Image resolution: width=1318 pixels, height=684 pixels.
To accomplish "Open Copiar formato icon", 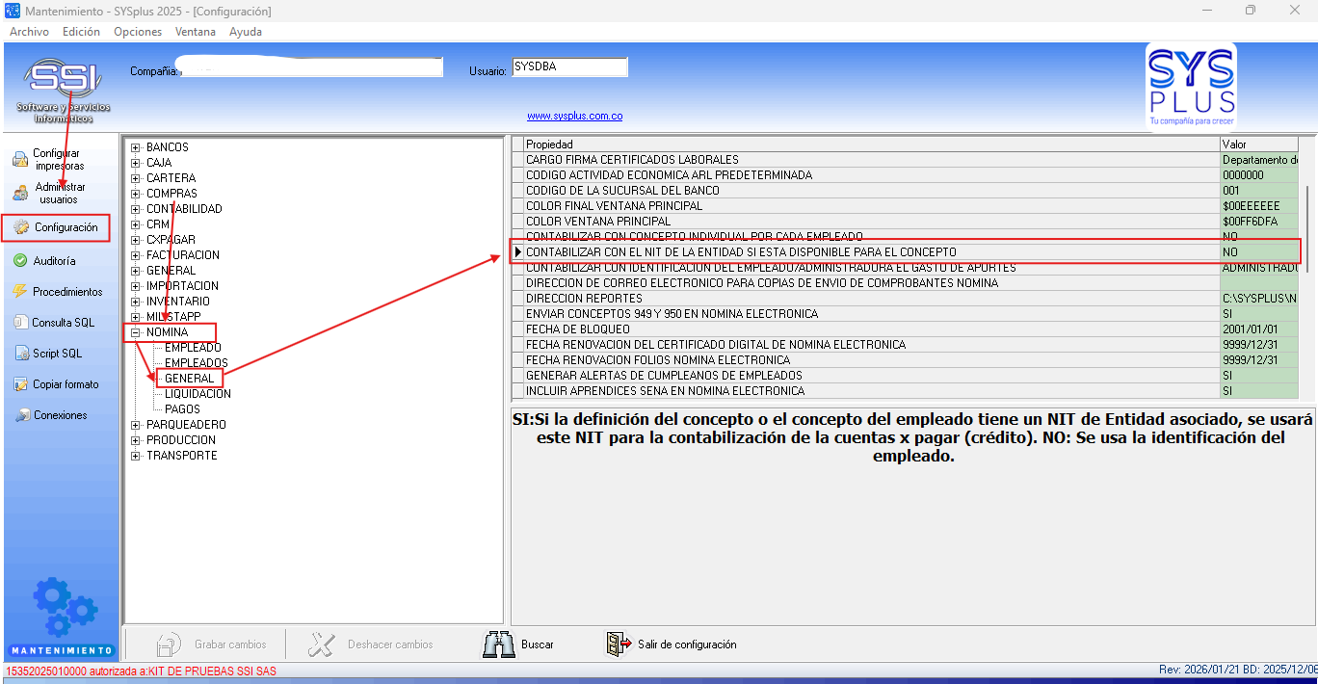I will coord(20,384).
